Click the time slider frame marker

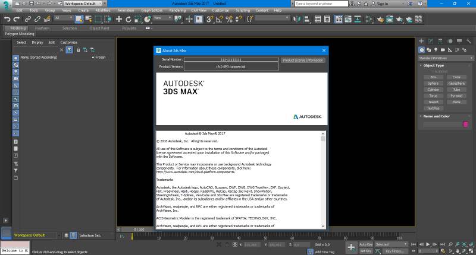pyautogui.click(x=132, y=237)
